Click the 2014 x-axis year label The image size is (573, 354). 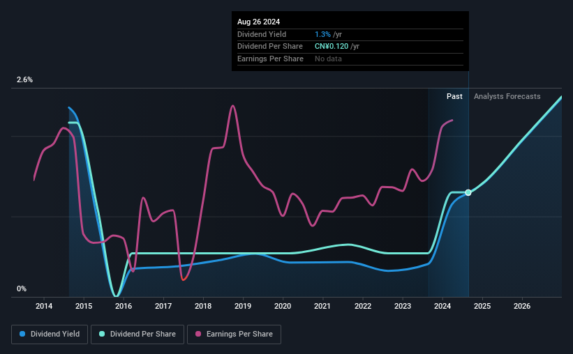[44, 306]
